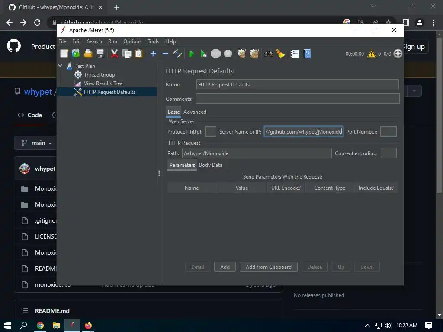The image size is (443, 332).
Task: Click in the Protocol field
Action: click(x=211, y=131)
